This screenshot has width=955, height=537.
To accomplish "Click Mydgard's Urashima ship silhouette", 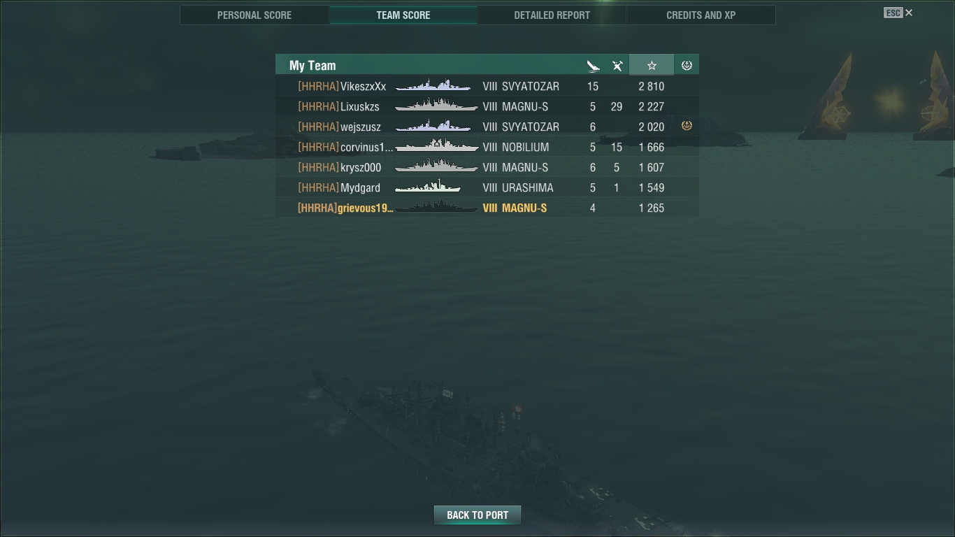I will click(x=428, y=187).
